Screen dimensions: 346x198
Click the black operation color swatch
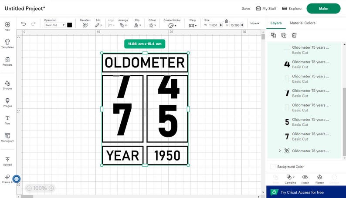tap(70, 25)
